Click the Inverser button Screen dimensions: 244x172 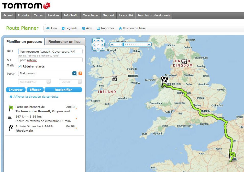16,90
